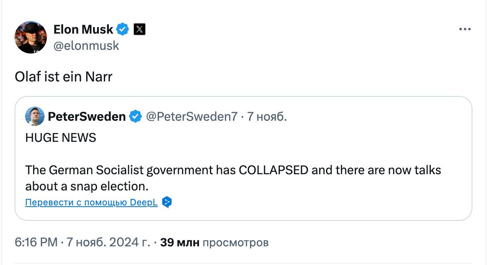
Task: Click the 39 млн просмотров count
Action: [214, 243]
